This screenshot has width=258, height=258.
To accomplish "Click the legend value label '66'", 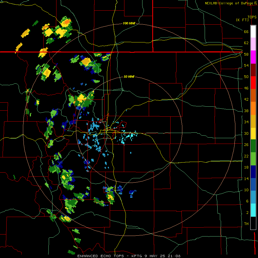I will [246, 32].
